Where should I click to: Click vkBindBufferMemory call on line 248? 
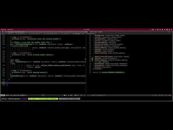pos(24,44)
